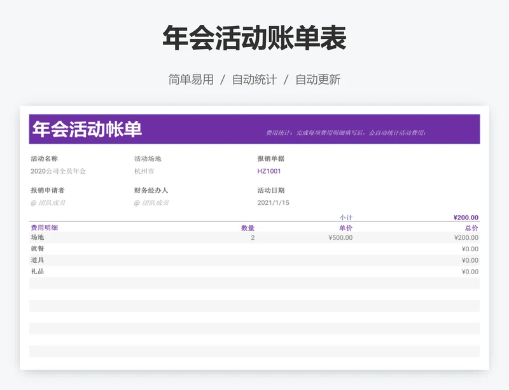Select the purple 年会活动帐单 header title
This screenshot has width=509, height=390.
coord(87,129)
